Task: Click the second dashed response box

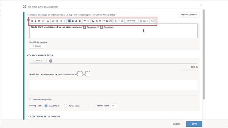Action: coord(88,74)
